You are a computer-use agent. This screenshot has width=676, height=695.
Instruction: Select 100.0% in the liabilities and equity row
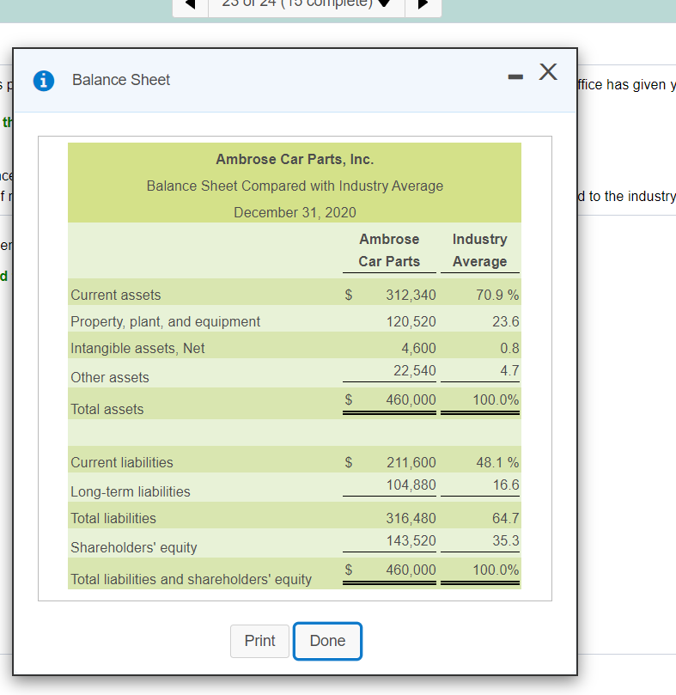pos(496,570)
